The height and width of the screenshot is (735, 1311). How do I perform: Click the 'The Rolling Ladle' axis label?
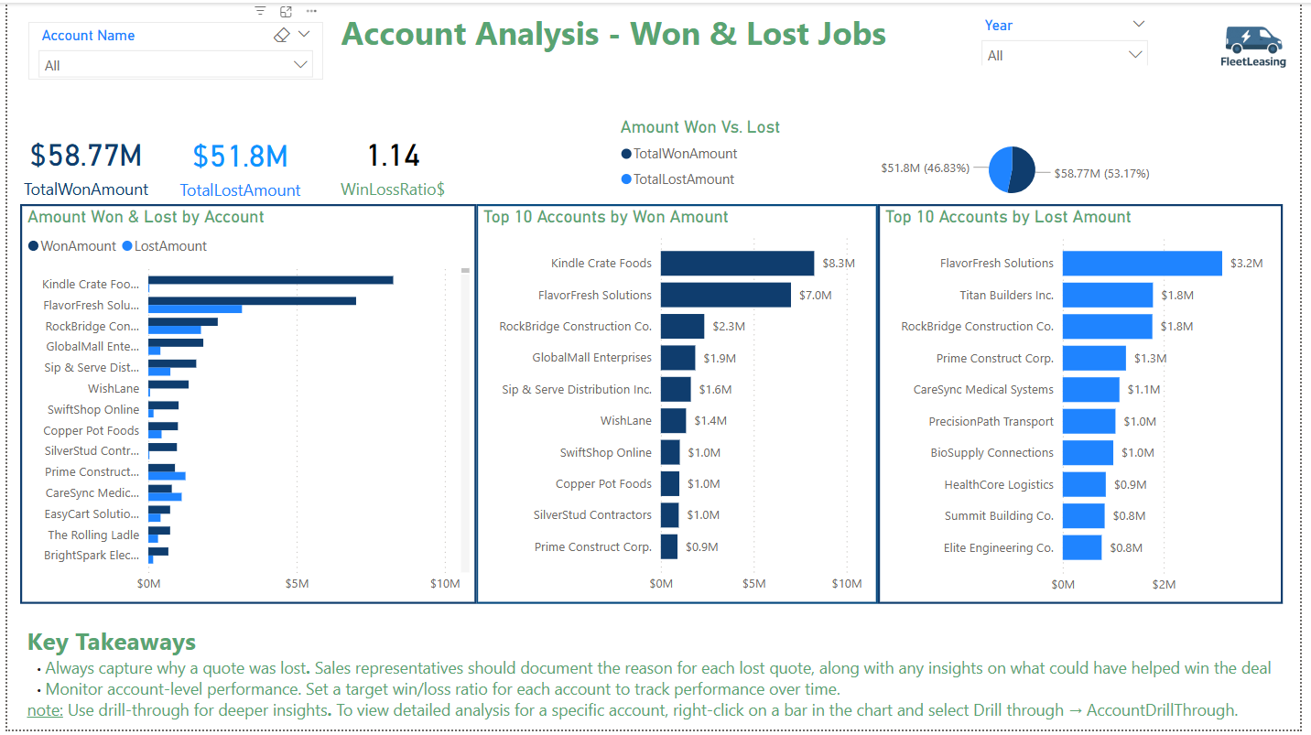tap(93, 535)
